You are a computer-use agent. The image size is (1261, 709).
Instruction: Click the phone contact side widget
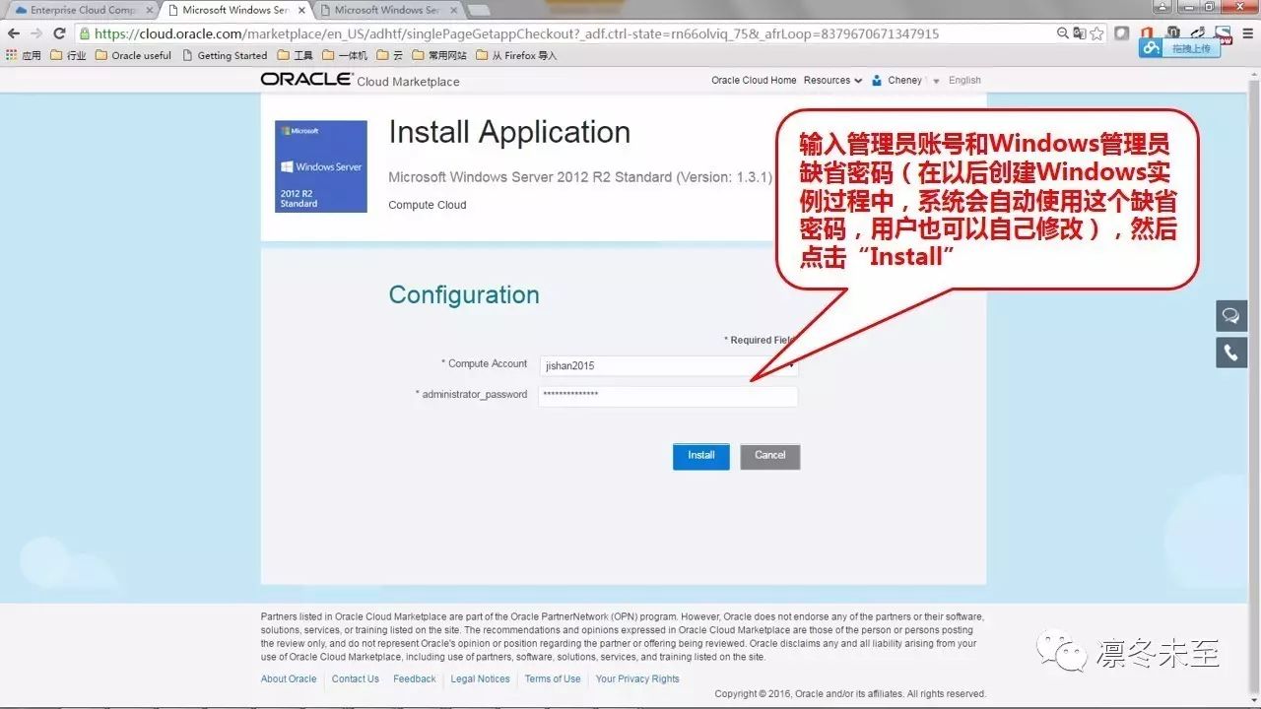click(1231, 353)
